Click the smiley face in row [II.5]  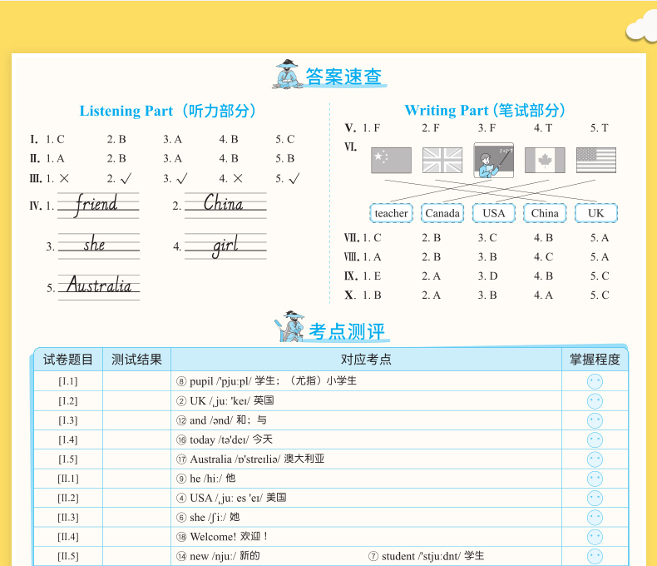[595, 556]
